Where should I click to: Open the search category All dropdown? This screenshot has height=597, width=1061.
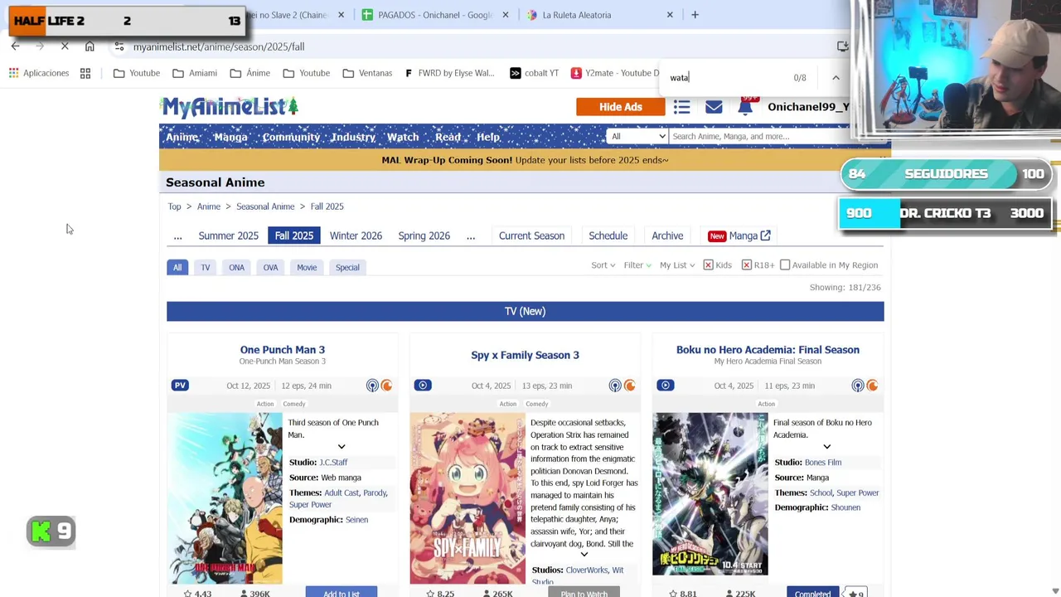coord(637,137)
